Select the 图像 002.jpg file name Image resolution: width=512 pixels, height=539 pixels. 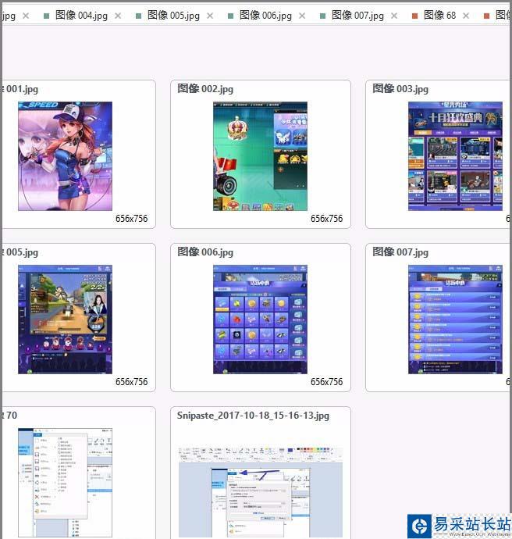coord(205,89)
